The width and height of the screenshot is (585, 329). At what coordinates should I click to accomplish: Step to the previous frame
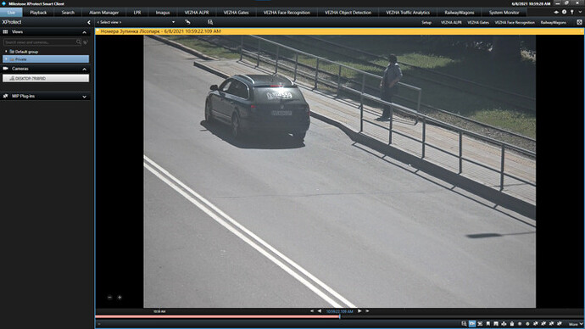[320, 311]
